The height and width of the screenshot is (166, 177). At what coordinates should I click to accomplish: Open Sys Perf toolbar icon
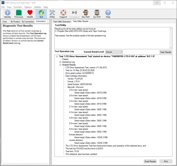[x=97, y=14]
